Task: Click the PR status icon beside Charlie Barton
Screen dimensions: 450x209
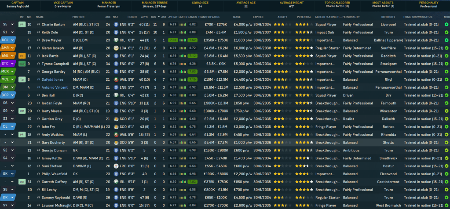Action: [22, 24]
